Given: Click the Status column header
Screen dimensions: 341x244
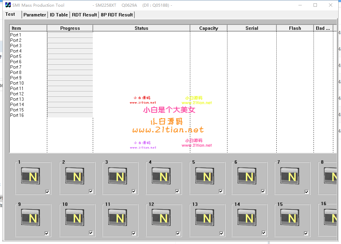Looking at the screenshot, I should click(x=141, y=28).
